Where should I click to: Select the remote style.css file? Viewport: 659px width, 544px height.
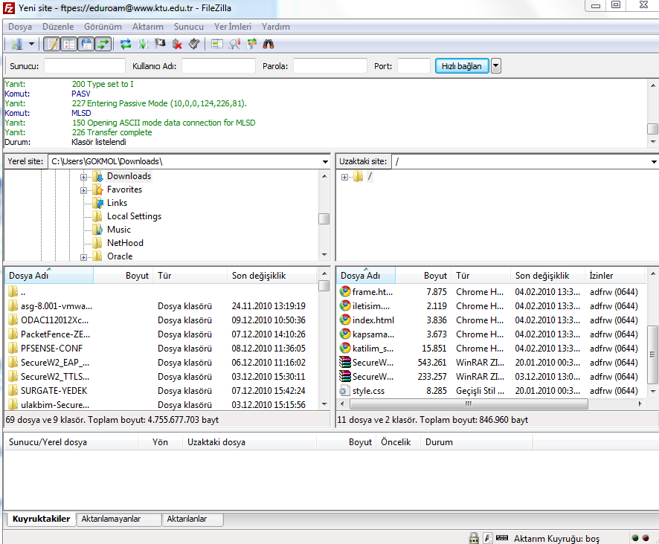click(368, 391)
